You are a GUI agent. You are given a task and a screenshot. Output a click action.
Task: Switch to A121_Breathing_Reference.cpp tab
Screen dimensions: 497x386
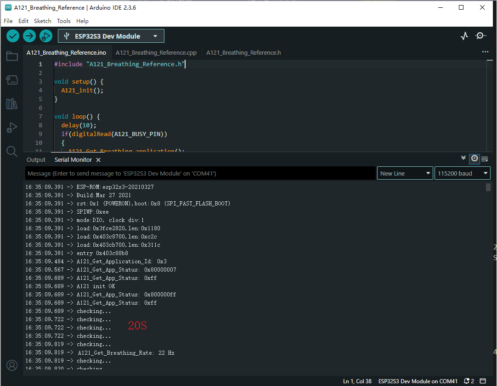pos(156,53)
